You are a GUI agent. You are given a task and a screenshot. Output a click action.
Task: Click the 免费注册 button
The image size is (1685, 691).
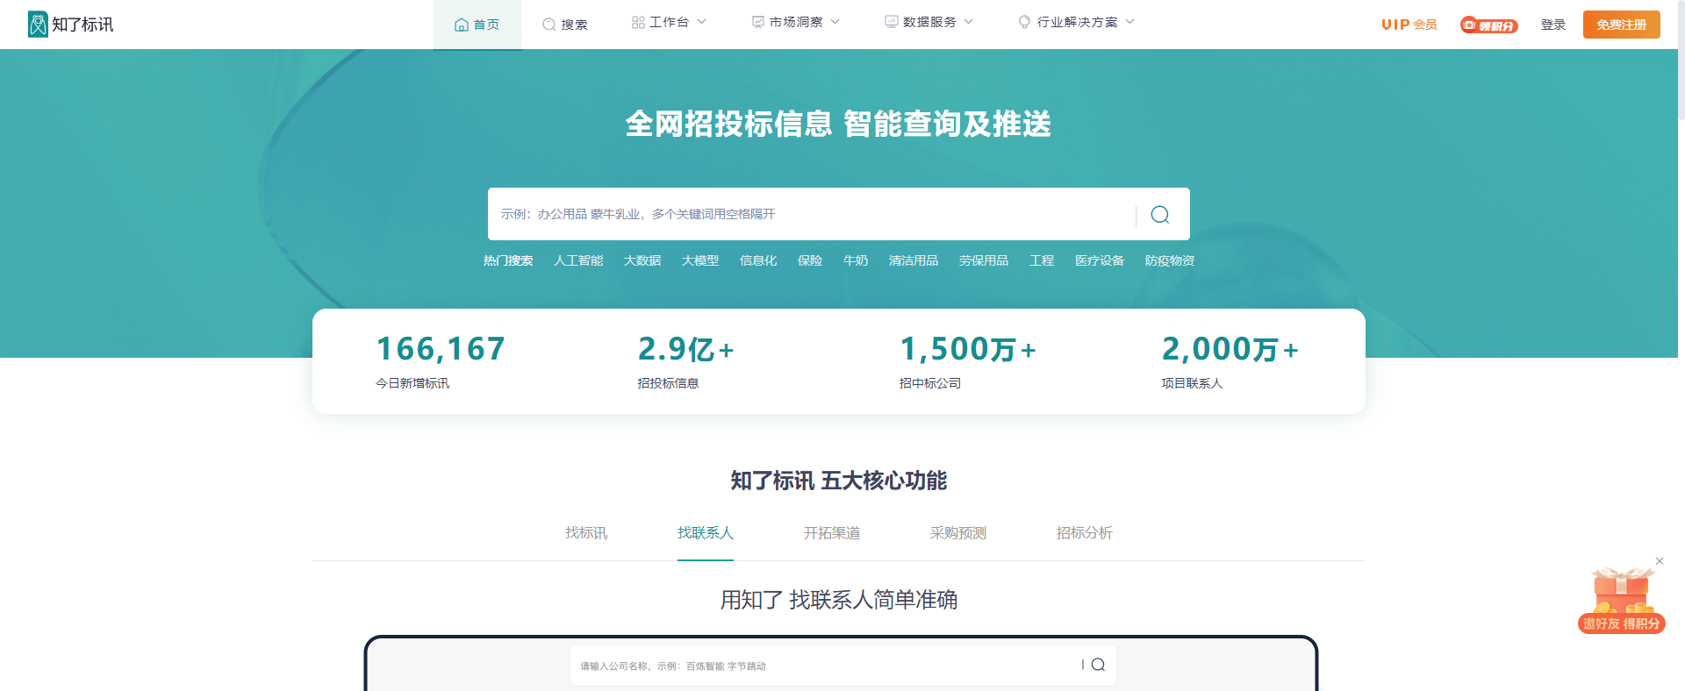(x=1622, y=25)
